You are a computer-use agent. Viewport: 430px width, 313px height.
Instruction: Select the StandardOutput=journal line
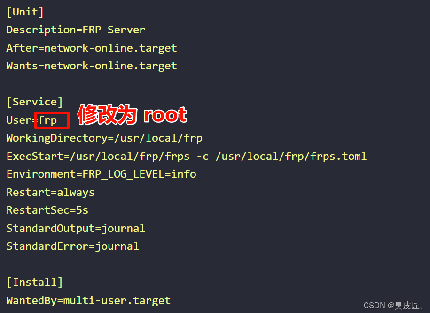tap(76, 229)
